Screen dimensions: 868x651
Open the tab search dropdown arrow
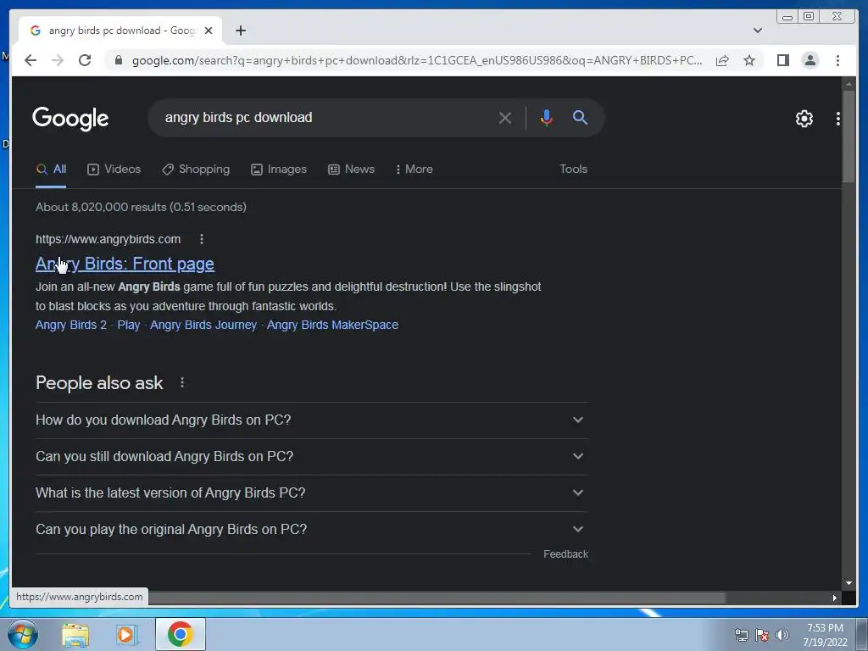point(758,31)
